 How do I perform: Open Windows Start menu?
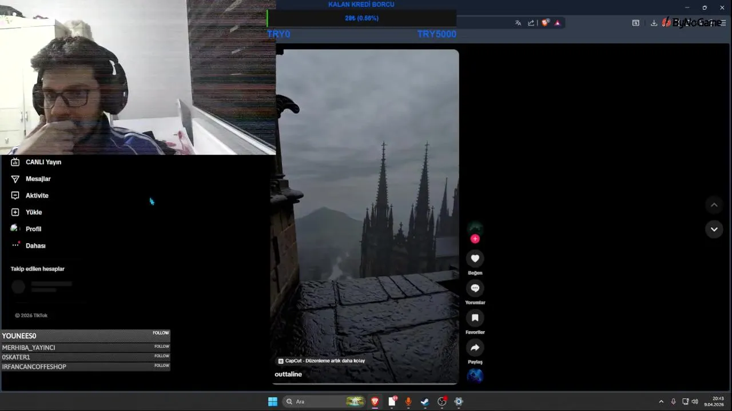273,402
